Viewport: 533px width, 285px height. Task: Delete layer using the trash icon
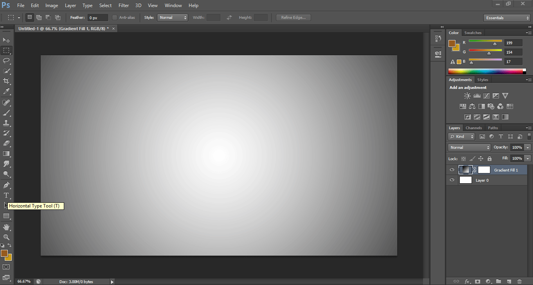pos(520,281)
